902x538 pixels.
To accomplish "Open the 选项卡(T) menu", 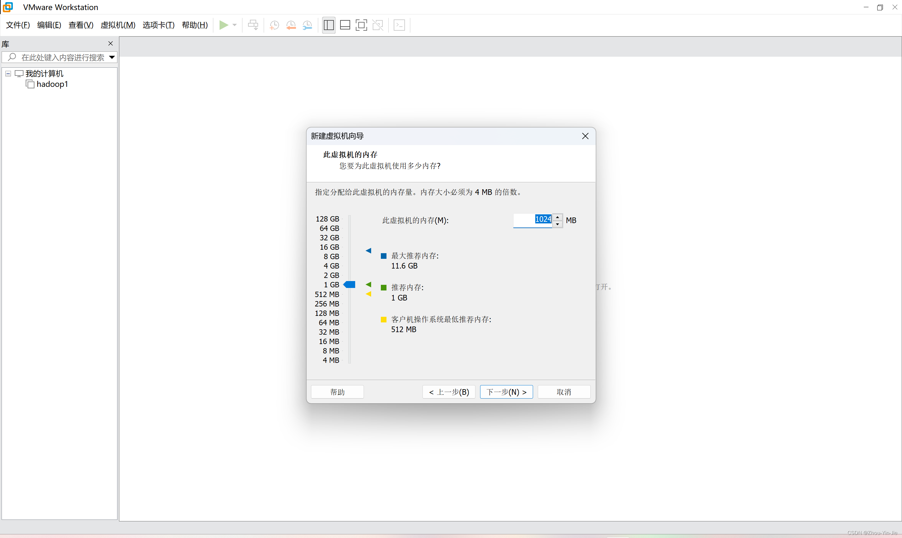I will (x=158, y=25).
